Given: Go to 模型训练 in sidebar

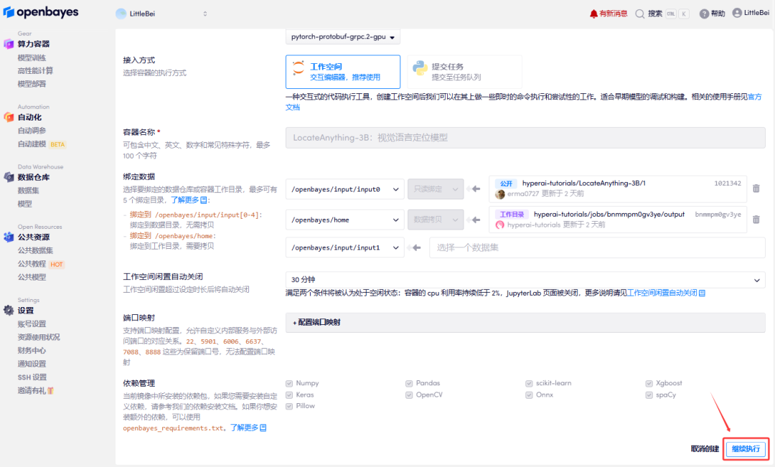Looking at the screenshot, I should [32, 58].
